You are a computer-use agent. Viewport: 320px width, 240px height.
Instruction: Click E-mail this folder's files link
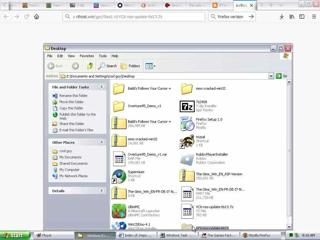(x=76, y=130)
